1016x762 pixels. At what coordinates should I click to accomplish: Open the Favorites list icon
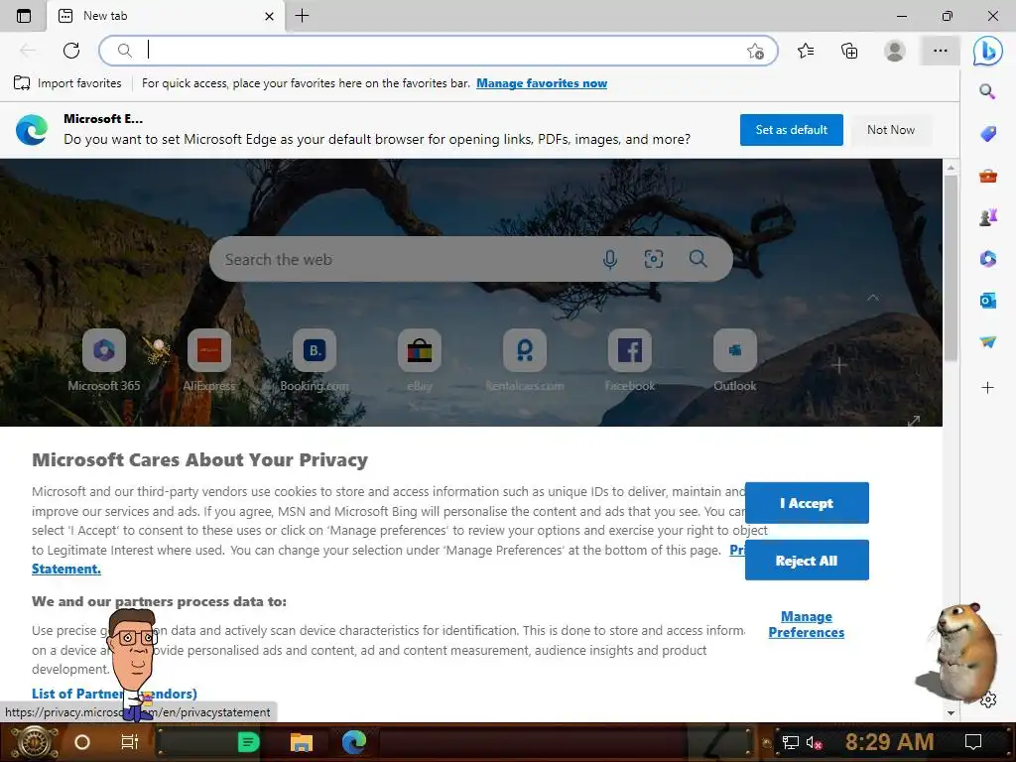(x=806, y=51)
